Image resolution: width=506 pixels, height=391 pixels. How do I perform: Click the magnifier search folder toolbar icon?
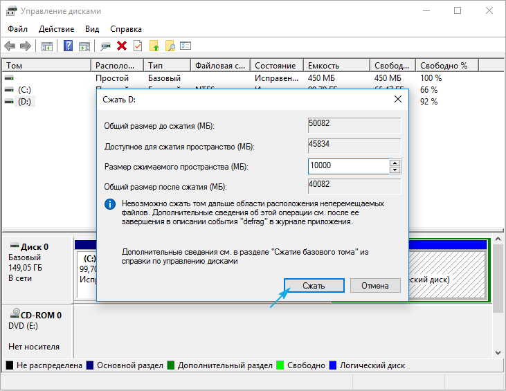pos(170,46)
